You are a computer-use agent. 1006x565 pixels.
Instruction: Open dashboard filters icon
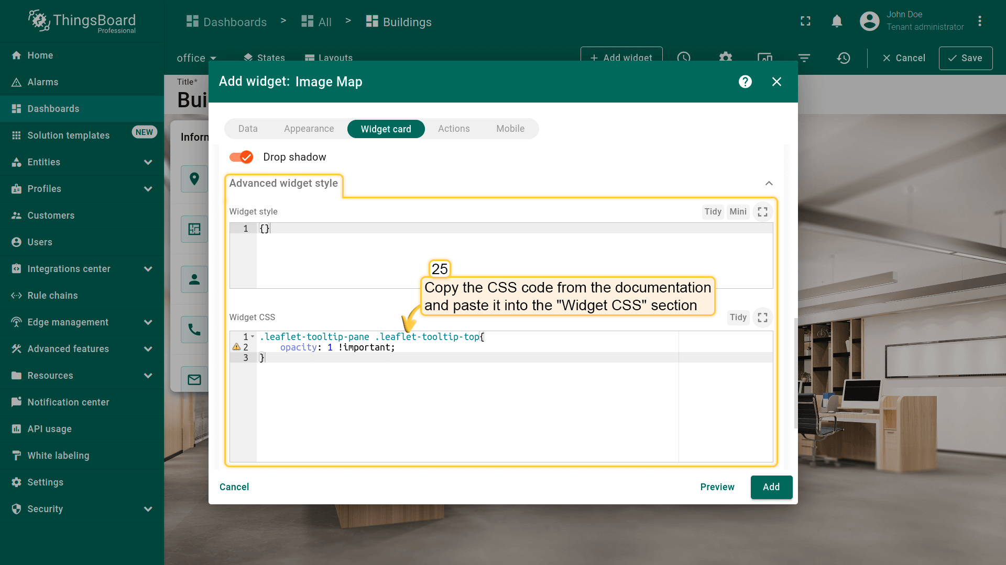click(x=804, y=58)
